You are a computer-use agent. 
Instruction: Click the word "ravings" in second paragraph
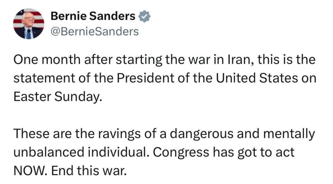(113, 134)
